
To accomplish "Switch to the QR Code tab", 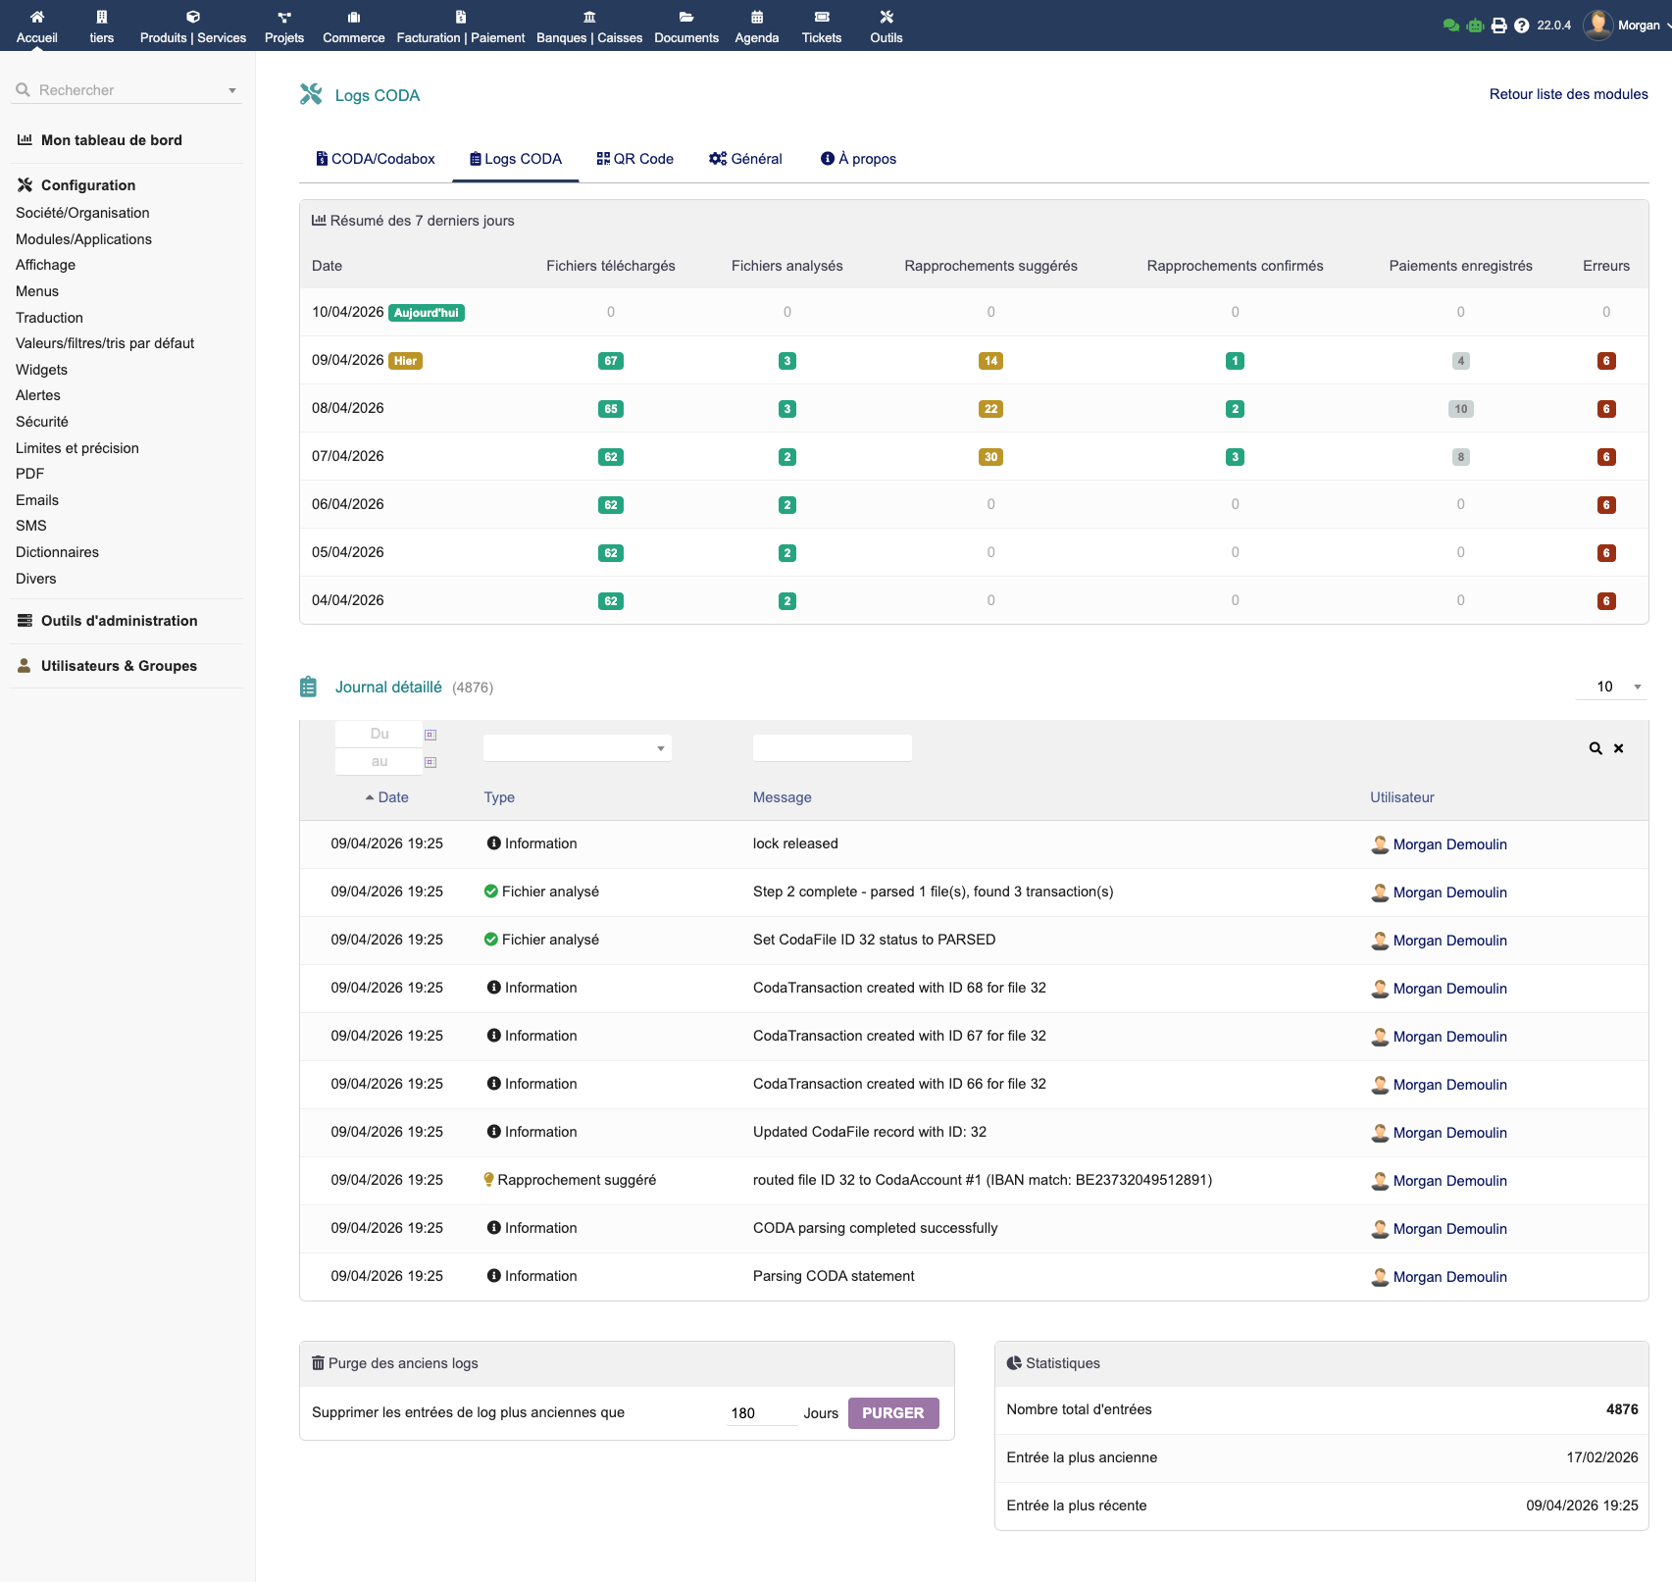I will (x=635, y=158).
